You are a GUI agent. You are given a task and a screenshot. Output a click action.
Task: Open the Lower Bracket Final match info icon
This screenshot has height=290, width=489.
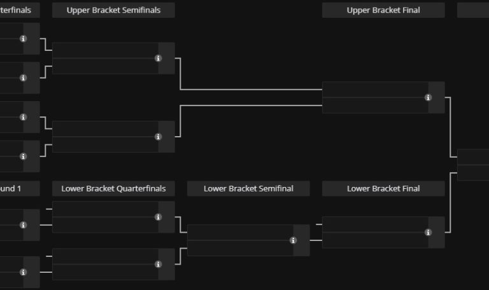[428, 233]
